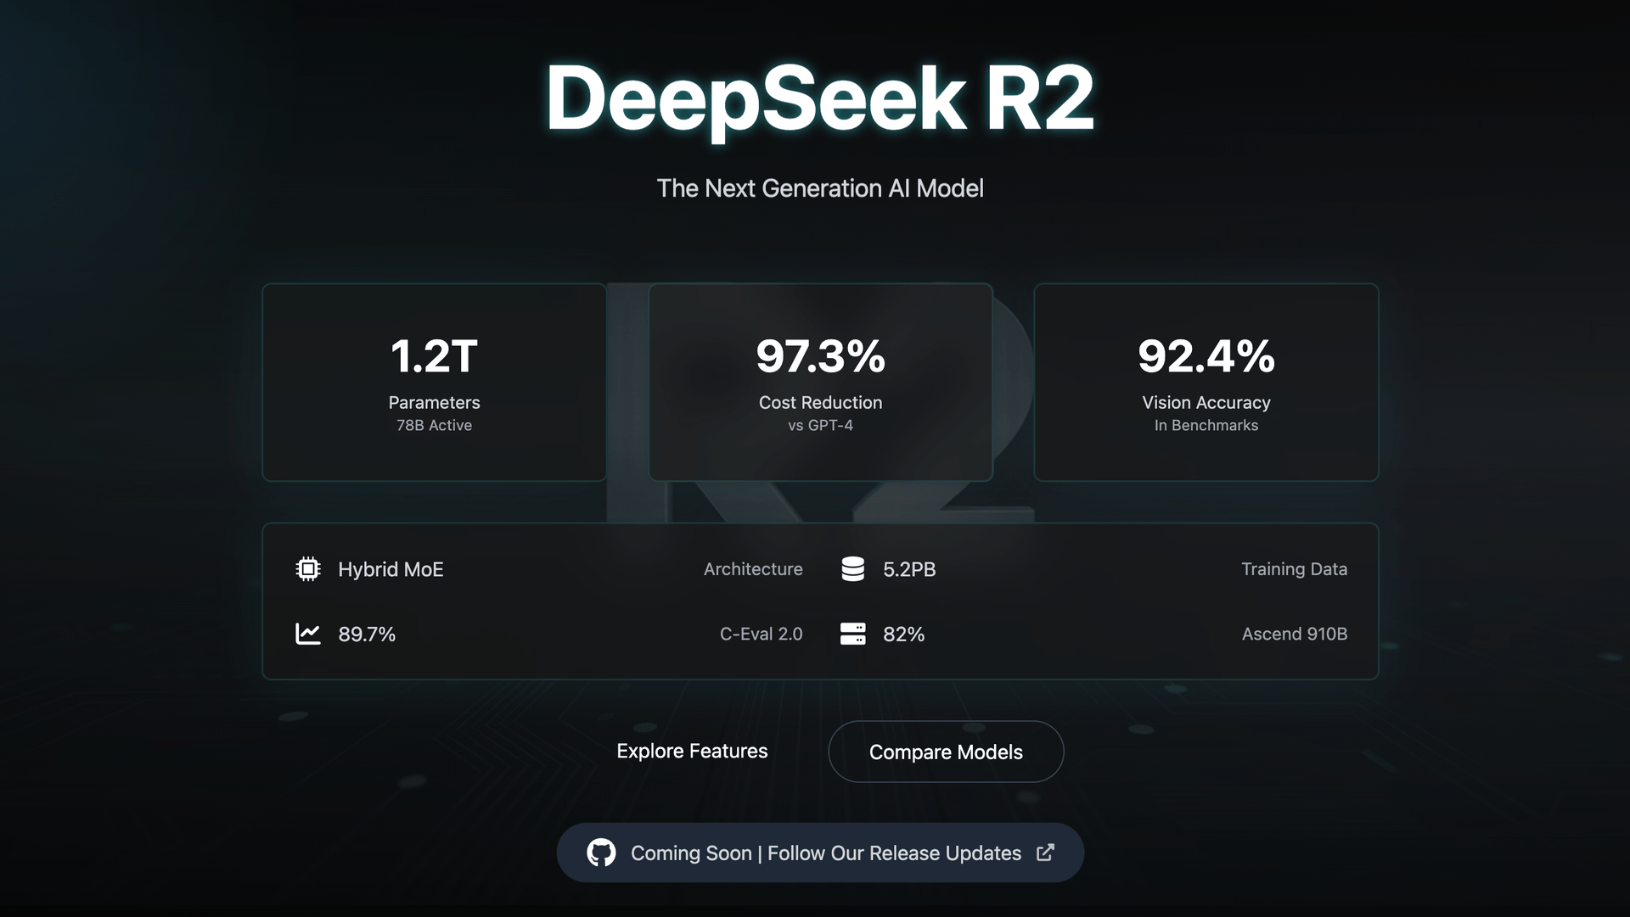Follow the Coming Soon release updates link
This screenshot has height=917, width=1630.
(x=825, y=853)
